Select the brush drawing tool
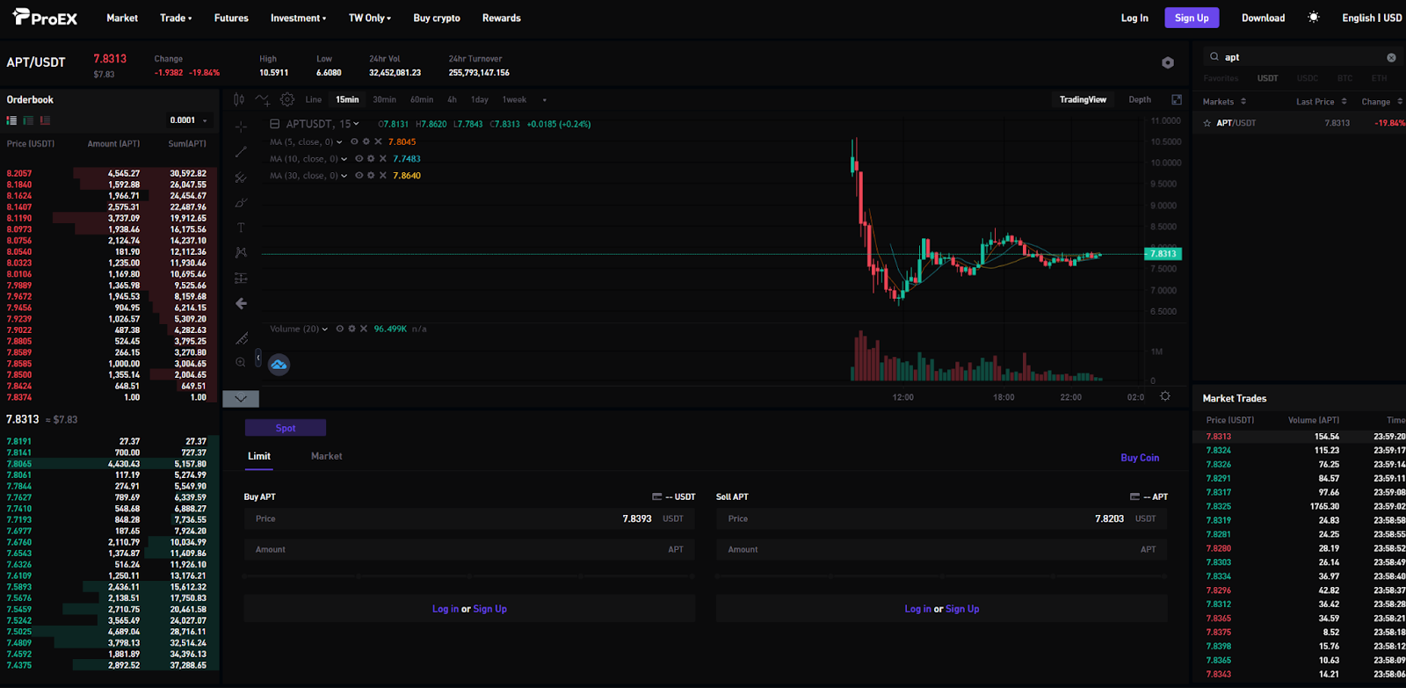Image resolution: width=1406 pixels, height=688 pixels. click(241, 203)
